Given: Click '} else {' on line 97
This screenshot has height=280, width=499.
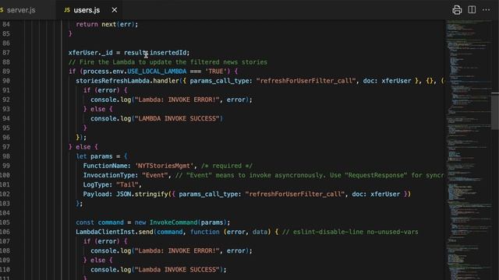Looking at the screenshot, I should pos(83,147).
